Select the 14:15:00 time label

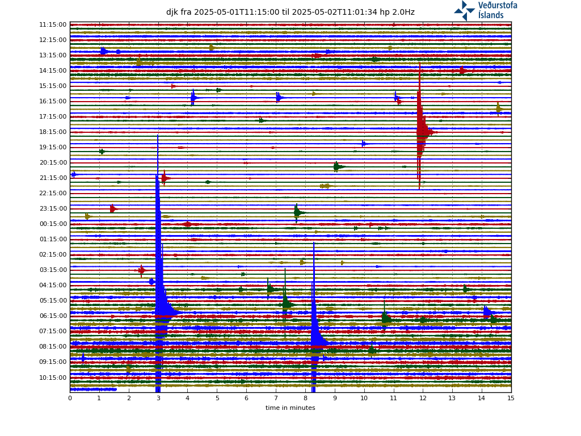click(x=53, y=70)
